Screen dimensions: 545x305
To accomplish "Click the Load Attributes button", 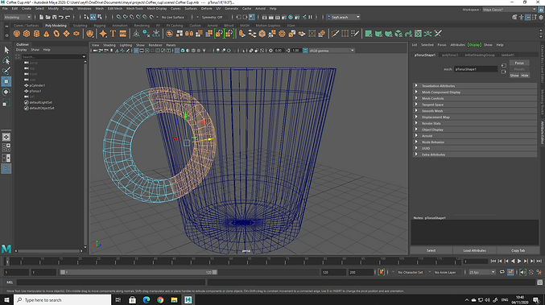I will pos(474,250).
